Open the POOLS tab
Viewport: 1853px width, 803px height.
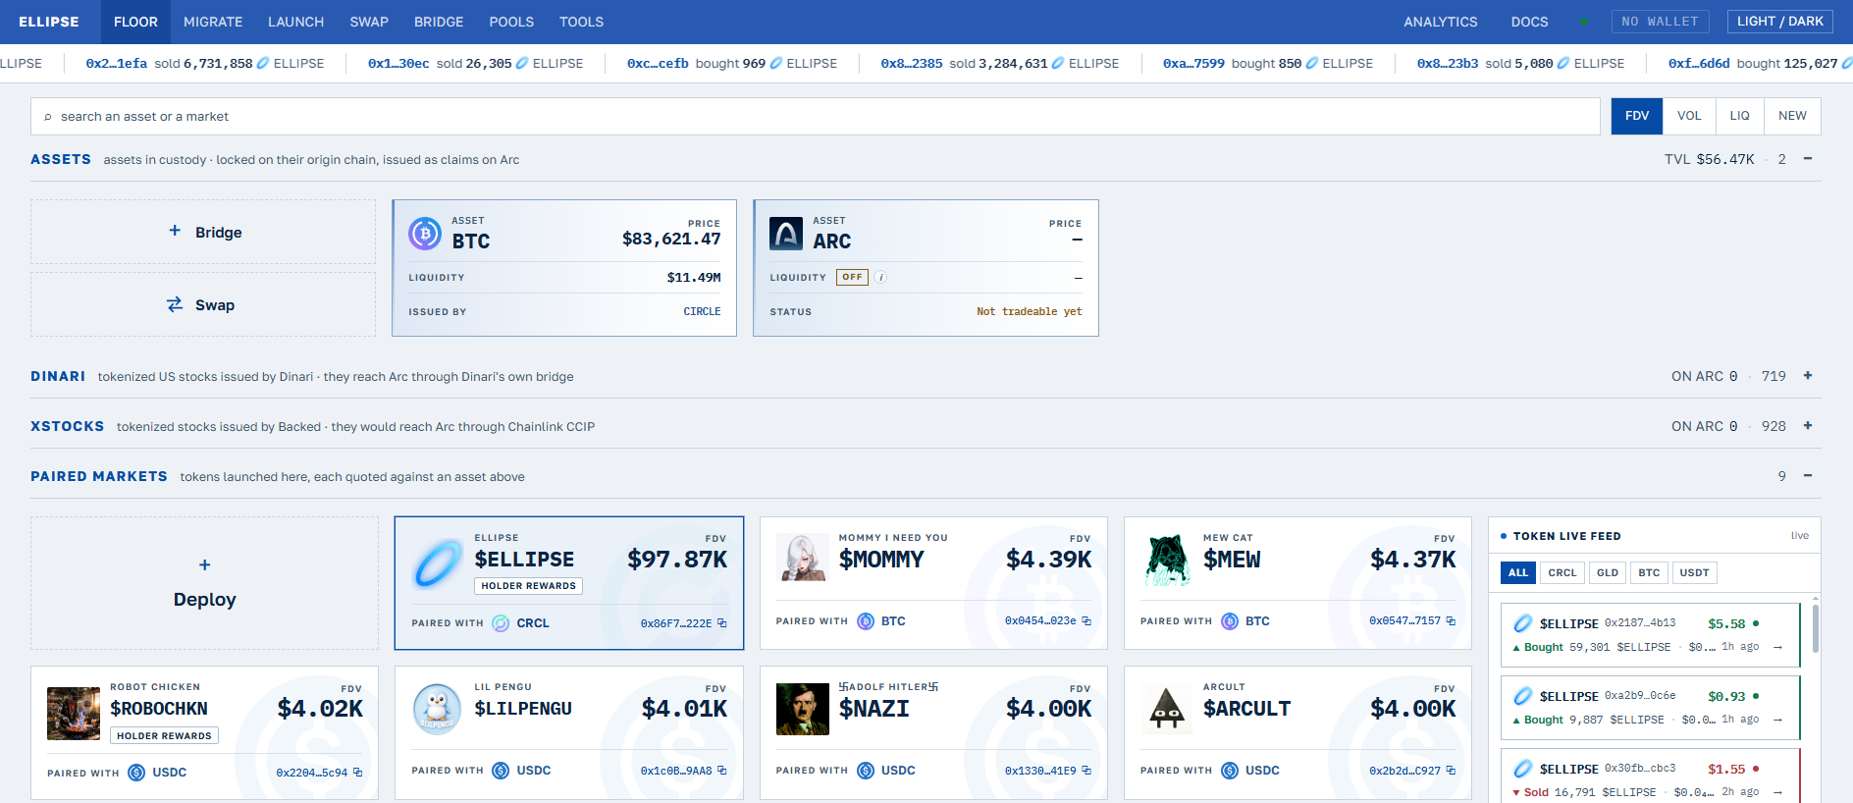coord(511,22)
